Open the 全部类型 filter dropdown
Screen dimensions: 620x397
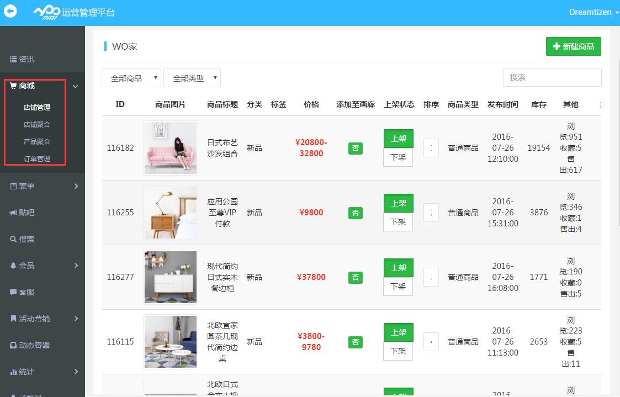coord(192,78)
